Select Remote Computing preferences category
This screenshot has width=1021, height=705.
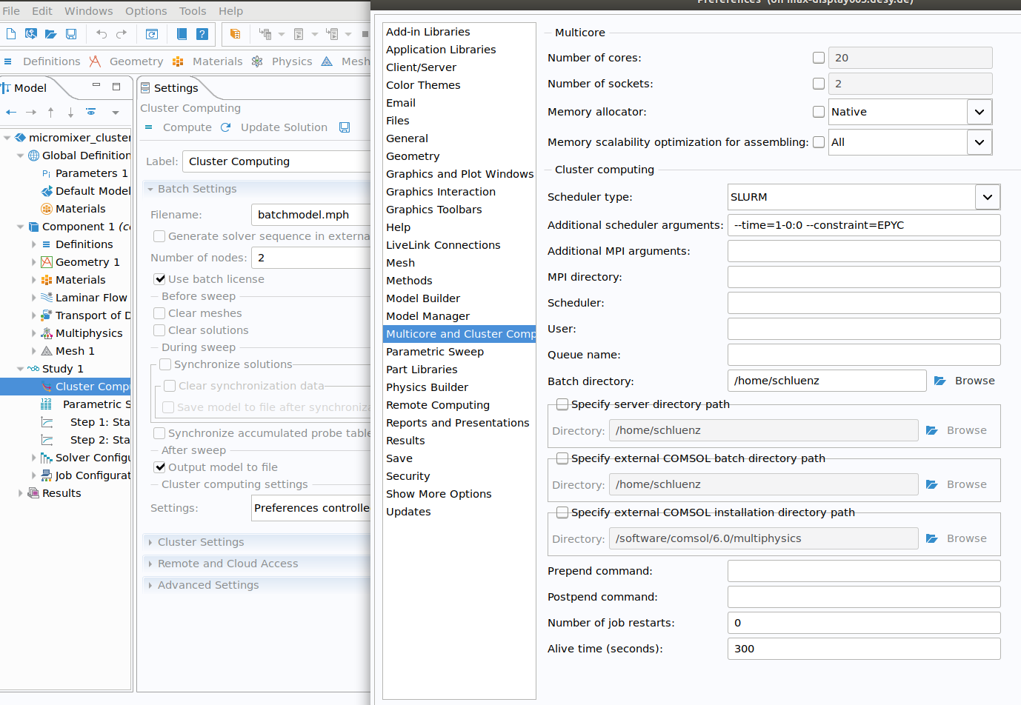pyautogui.click(x=438, y=405)
